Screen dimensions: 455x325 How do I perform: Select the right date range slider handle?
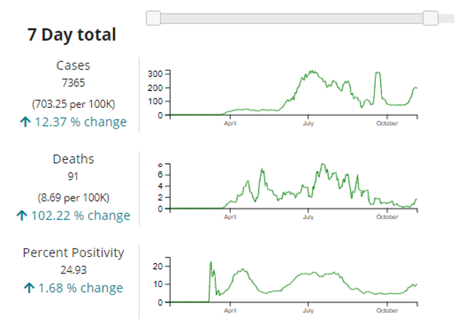coord(431,18)
